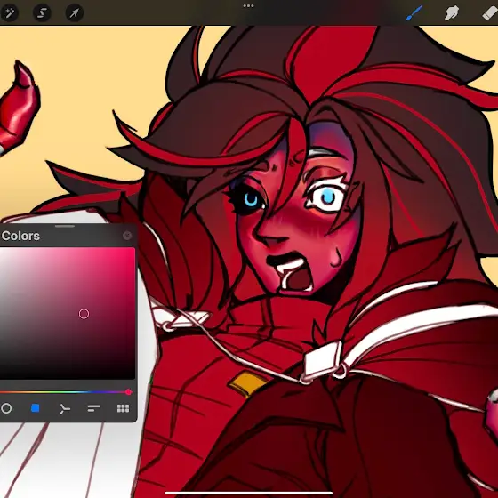Image resolution: width=498 pixels, height=498 pixels.
Task: Open the Harmony color tab
Action: (x=64, y=408)
